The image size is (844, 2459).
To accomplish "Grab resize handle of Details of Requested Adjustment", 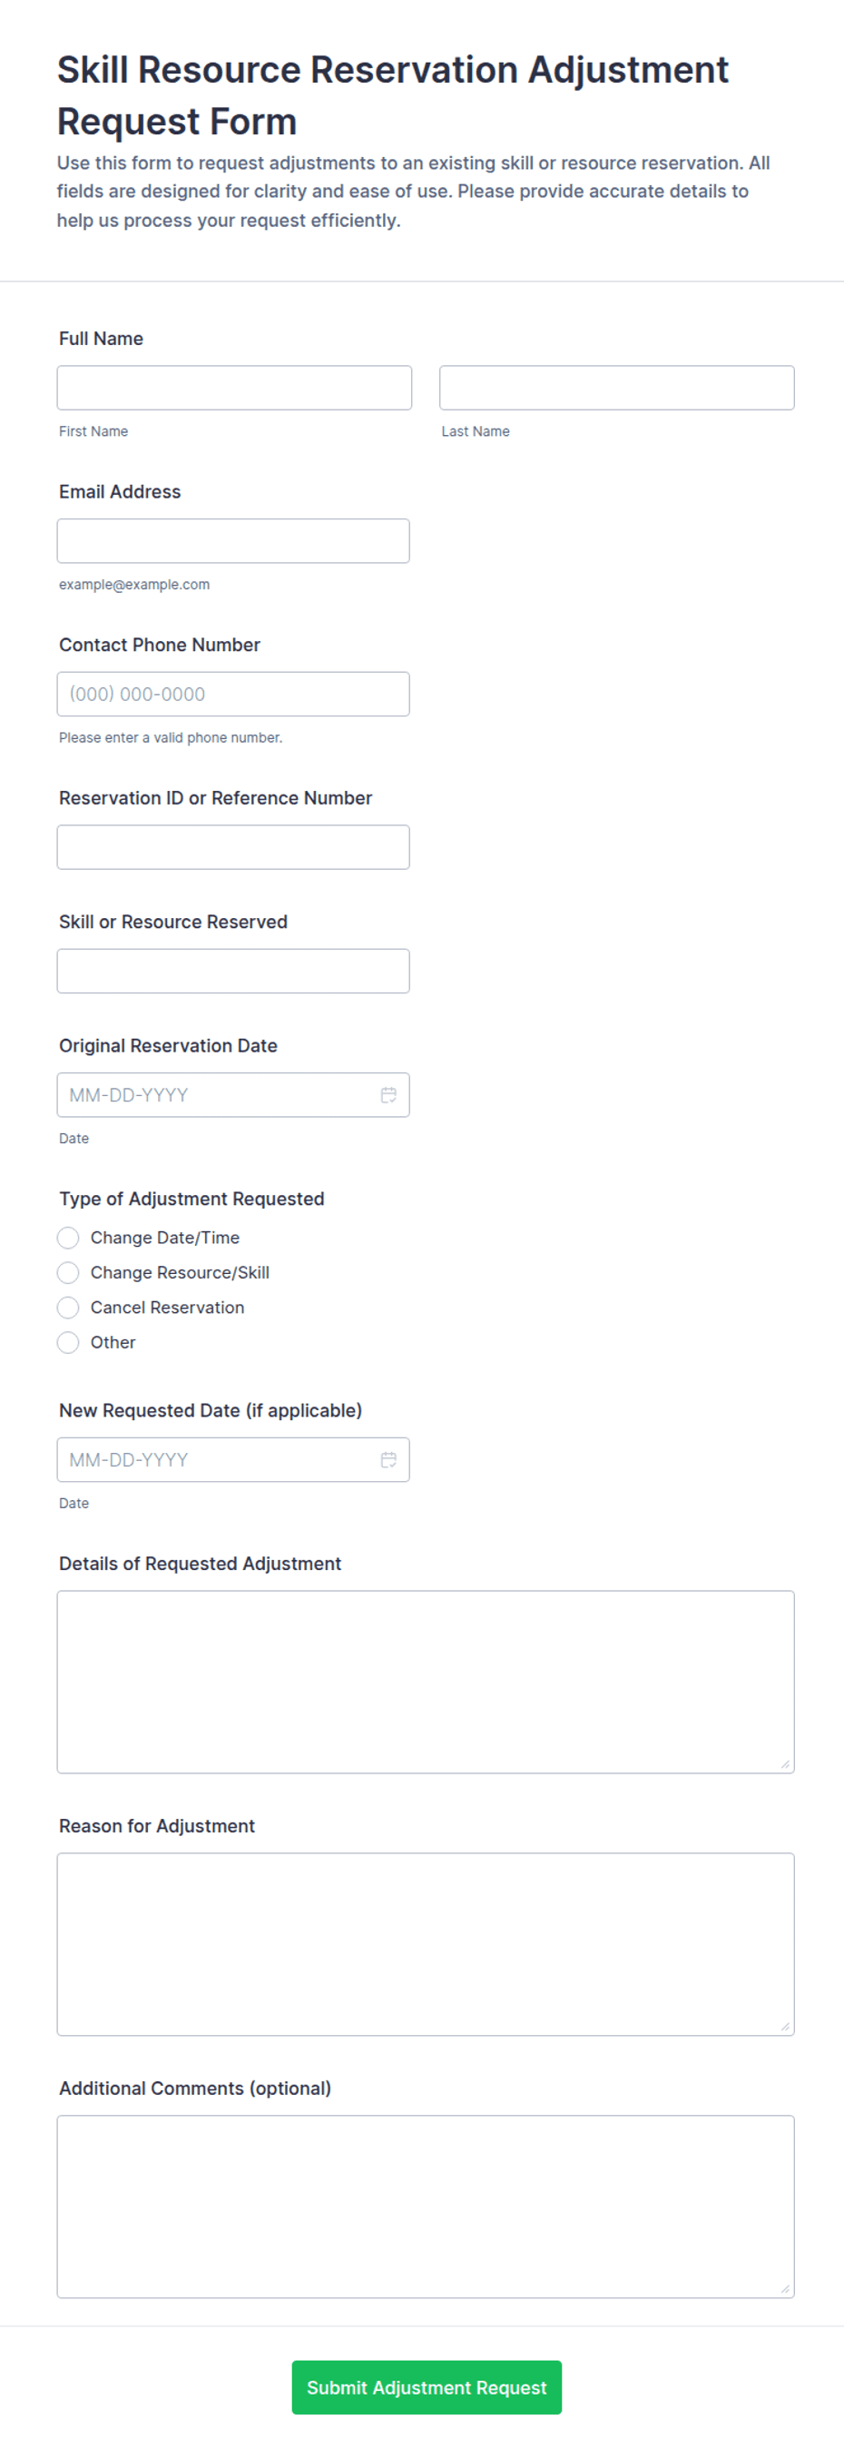I will pyautogui.click(x=785, y=1764).
